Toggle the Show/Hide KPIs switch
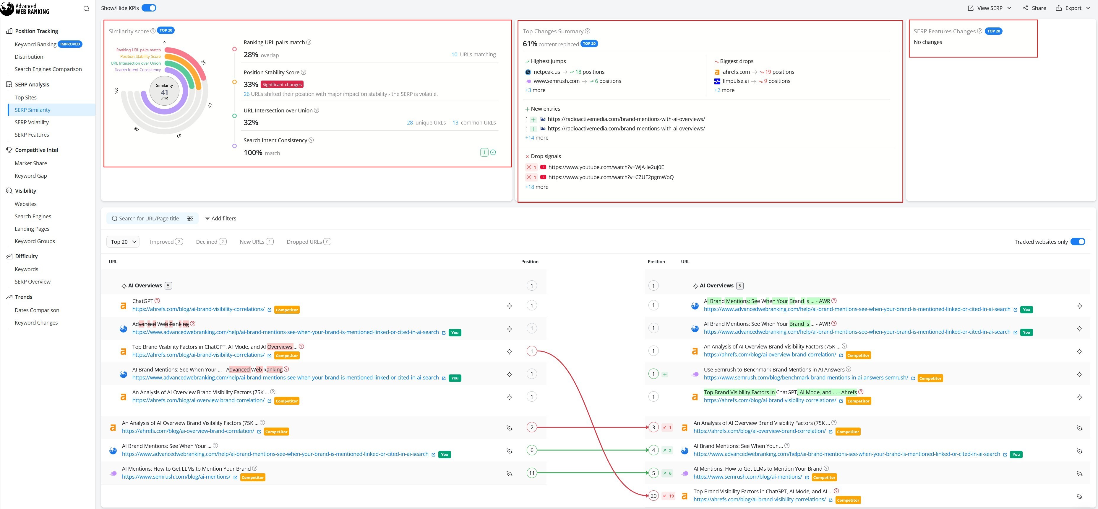1098x509 pixels. pyautogui.click(x=149, y=8)
